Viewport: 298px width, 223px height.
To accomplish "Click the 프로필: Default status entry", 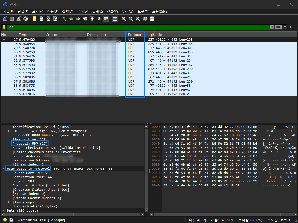I will point(279,220).
